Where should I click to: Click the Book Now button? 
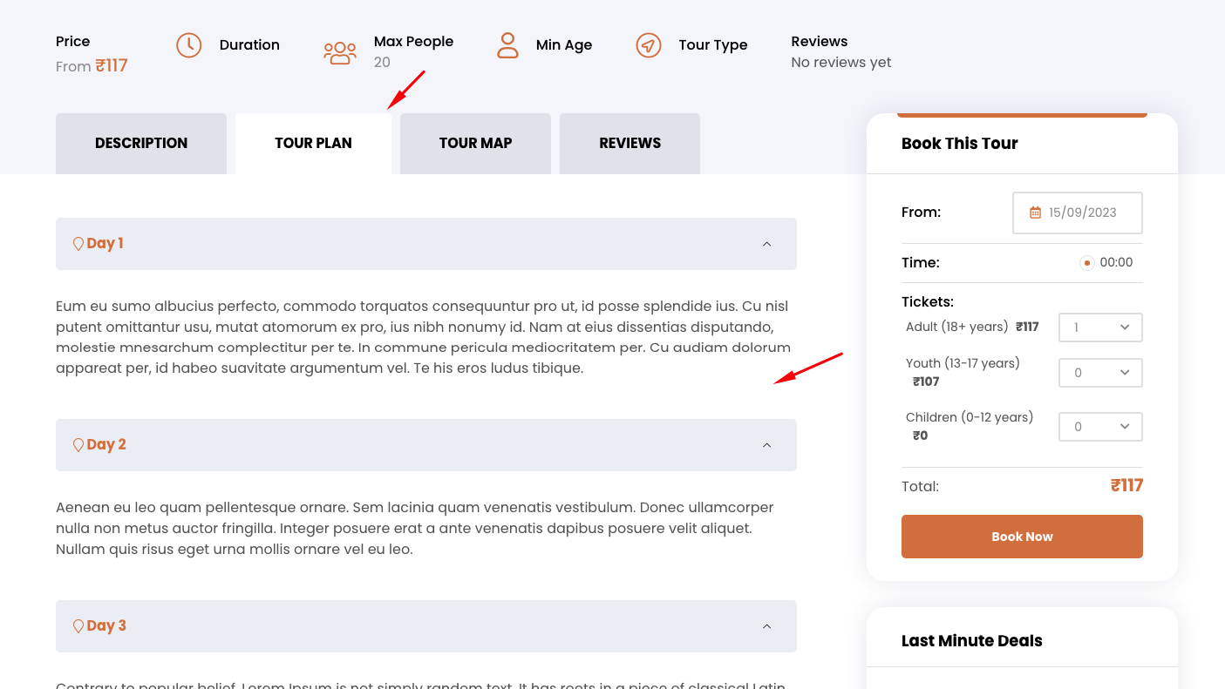tap(1022, 537)
